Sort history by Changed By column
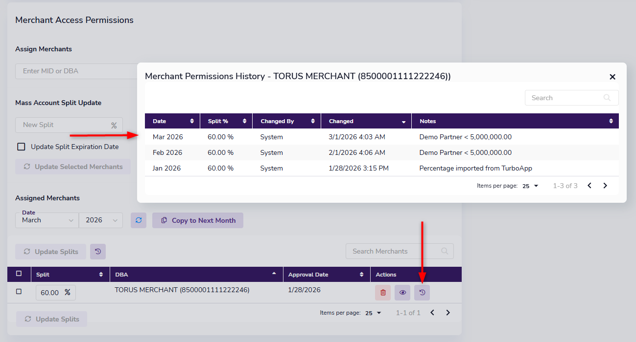 click(286, 121)
